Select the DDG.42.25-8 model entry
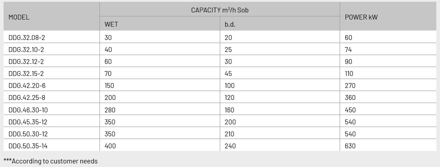440x167 pixels. click(27, 98)
